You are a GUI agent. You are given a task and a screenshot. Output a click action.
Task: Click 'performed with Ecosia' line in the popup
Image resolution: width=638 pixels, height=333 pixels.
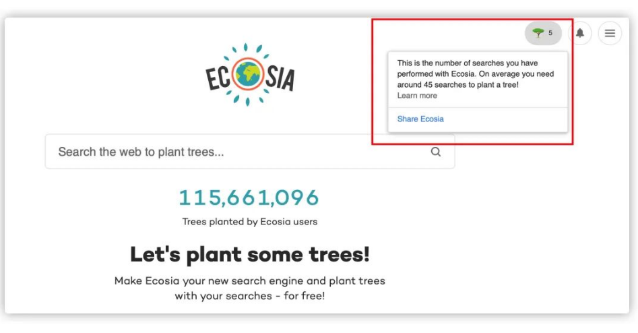[436, 74]
